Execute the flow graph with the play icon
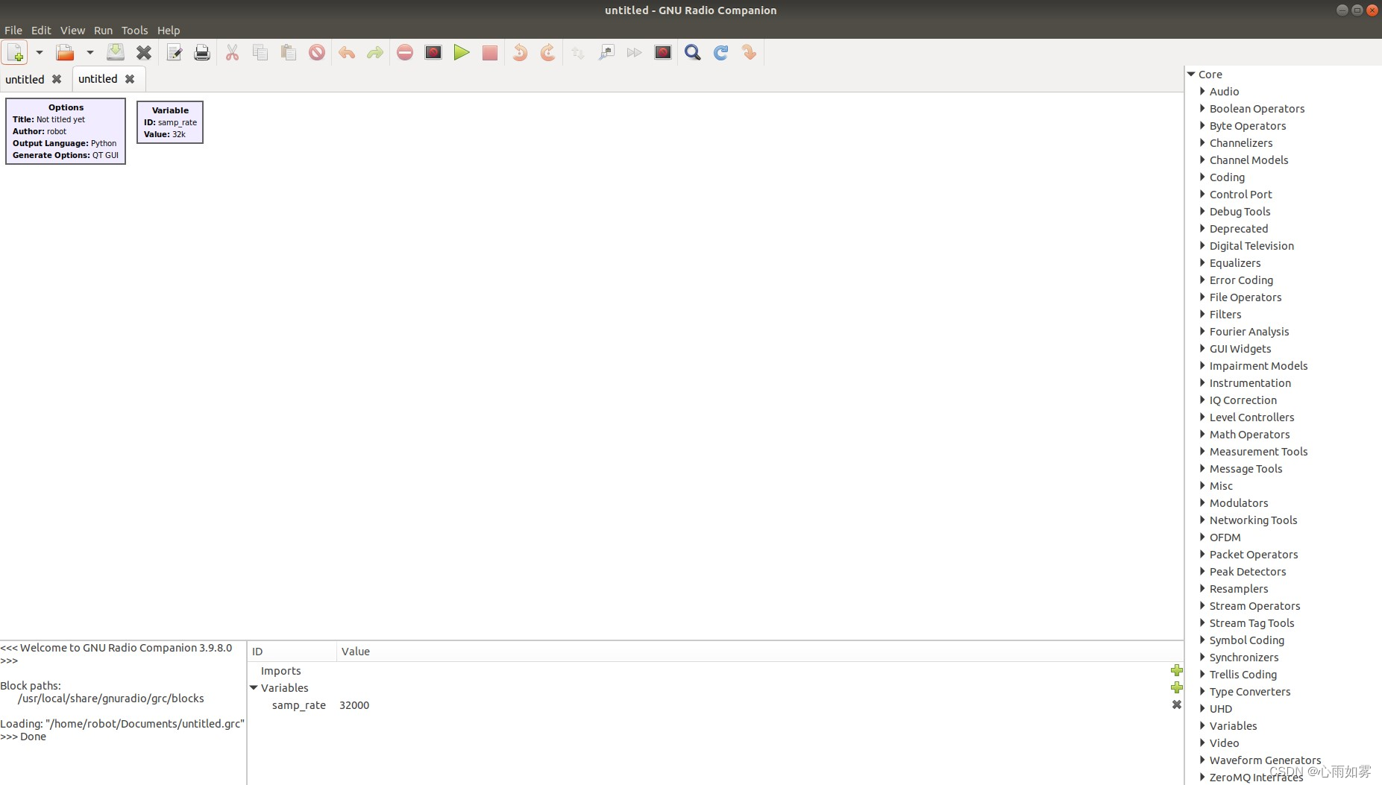The width and height of the screenshot is (1382, 785). (462, 52)
